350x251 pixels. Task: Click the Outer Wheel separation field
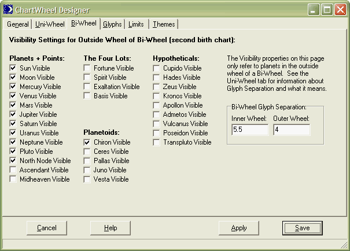tap(292, 130)
